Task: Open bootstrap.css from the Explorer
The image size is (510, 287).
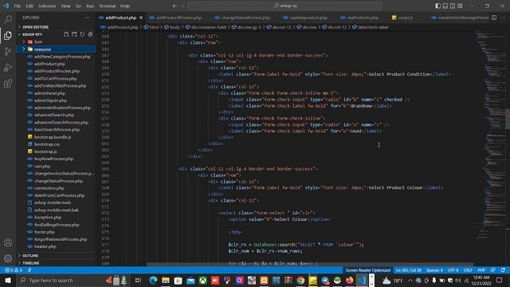Action: pos(47,144)
